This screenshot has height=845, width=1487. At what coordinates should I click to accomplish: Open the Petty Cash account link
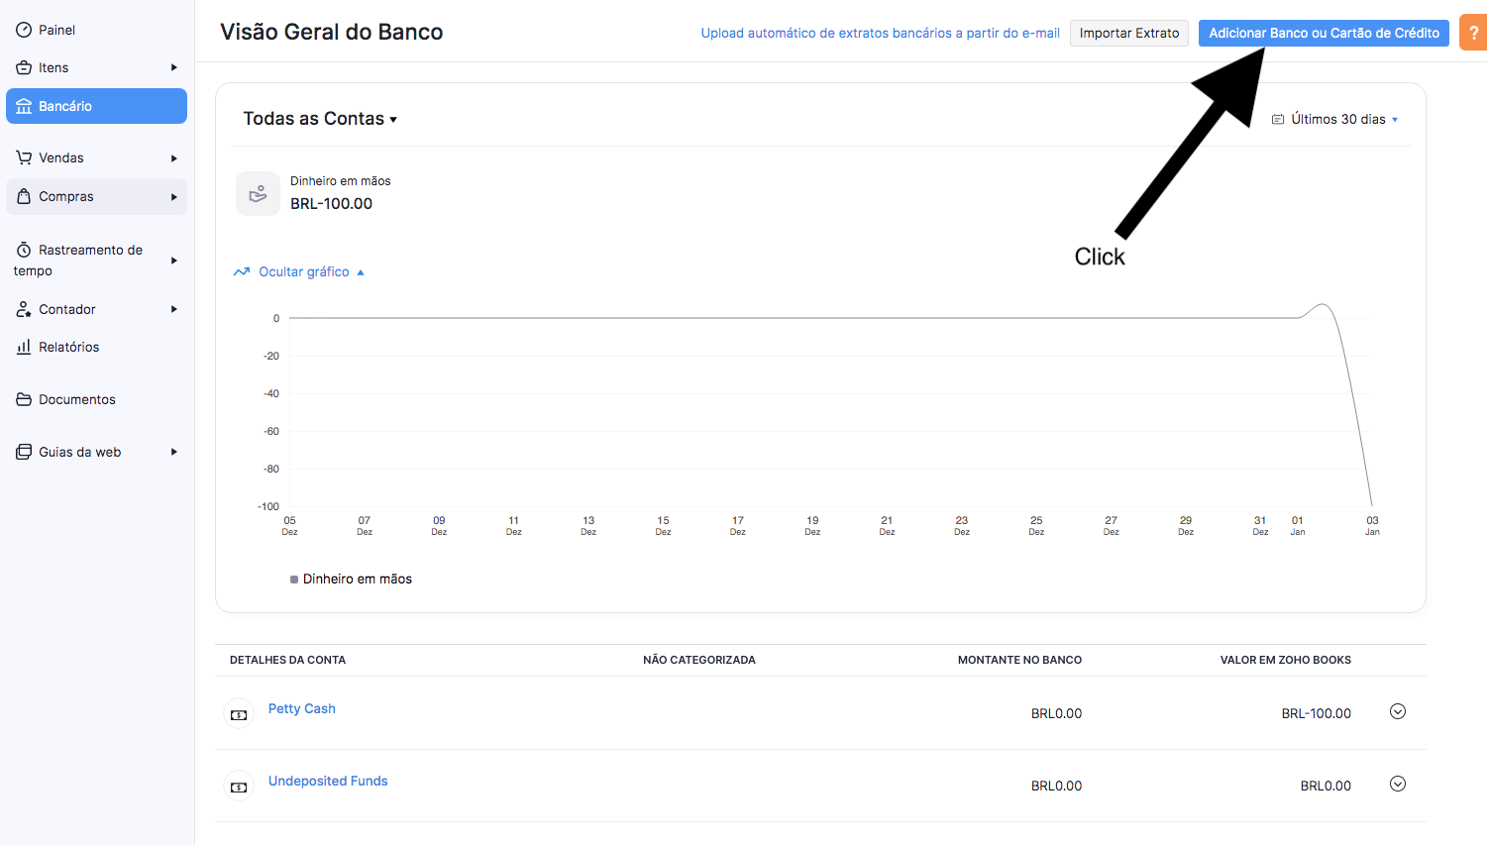coord(302,708)
